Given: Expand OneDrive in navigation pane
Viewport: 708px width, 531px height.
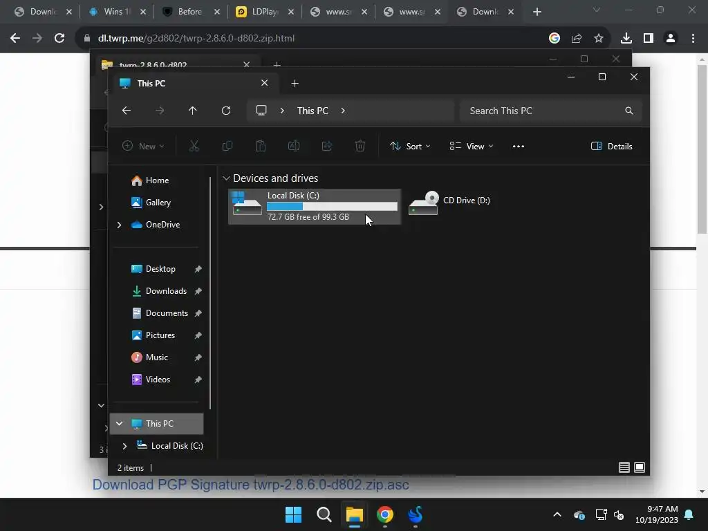Looking at the screenshot, I should pyautogui.click(x=119, y=225).
